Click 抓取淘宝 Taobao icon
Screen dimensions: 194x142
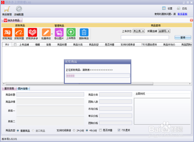coord(7,32)
